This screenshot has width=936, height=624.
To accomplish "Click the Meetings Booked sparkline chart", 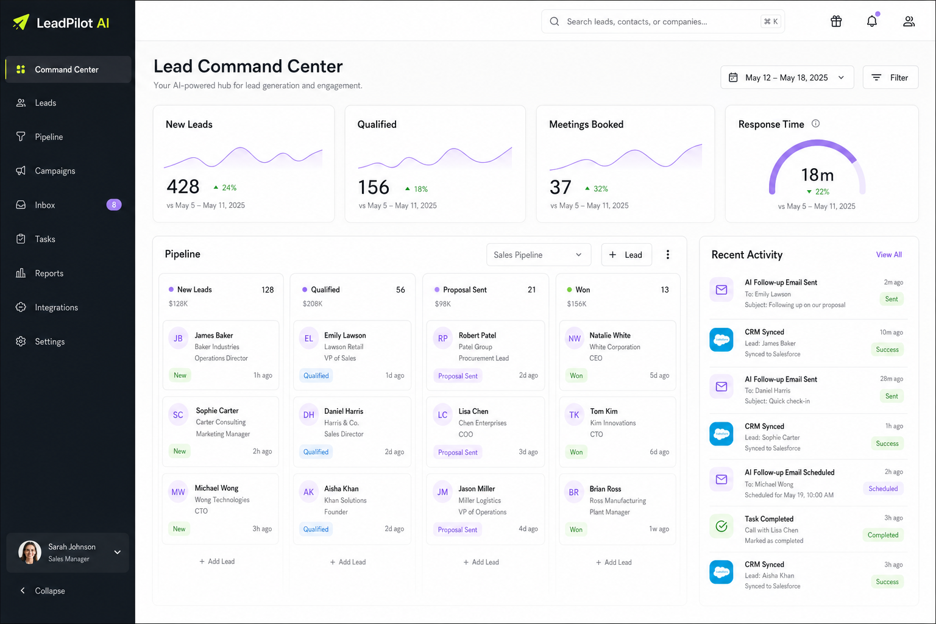I will [x=626, y=156].
